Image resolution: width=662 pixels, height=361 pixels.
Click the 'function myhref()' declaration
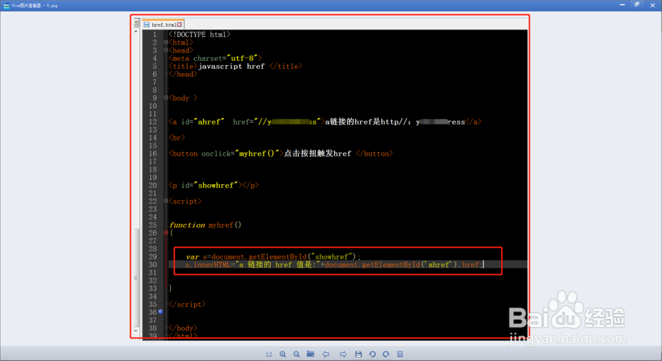(x=205, y=225)
